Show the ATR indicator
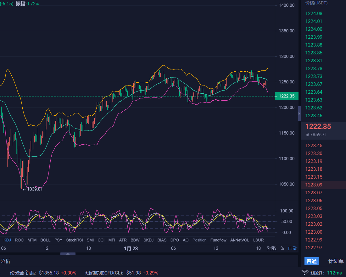The height and width of the screenshot is (277, 346). click(x=123, y=240)
